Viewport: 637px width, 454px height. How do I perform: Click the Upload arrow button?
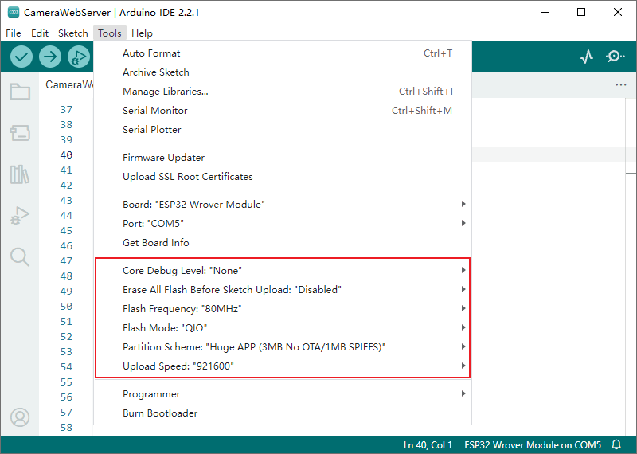(x=50, y=57)
